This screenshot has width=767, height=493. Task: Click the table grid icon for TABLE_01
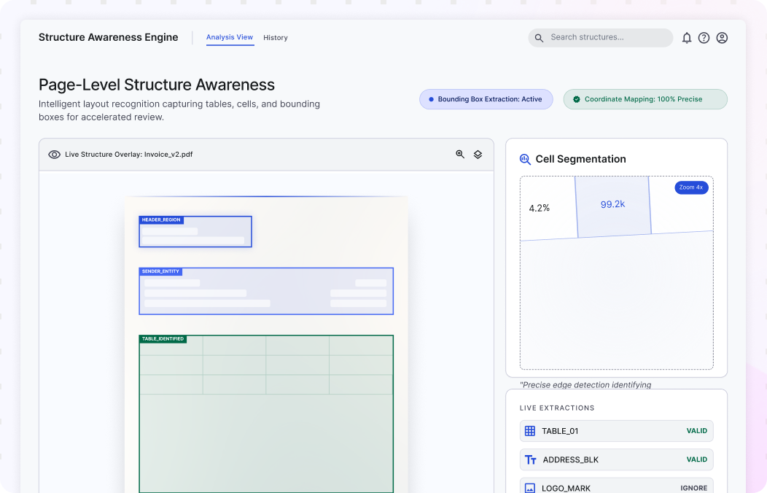[x=530, y=431]
